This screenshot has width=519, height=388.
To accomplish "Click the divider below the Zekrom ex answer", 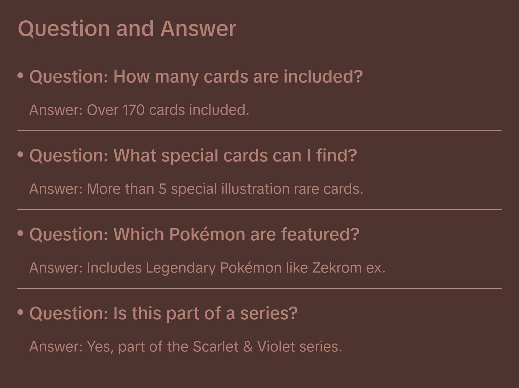I will tap(259, 288).
